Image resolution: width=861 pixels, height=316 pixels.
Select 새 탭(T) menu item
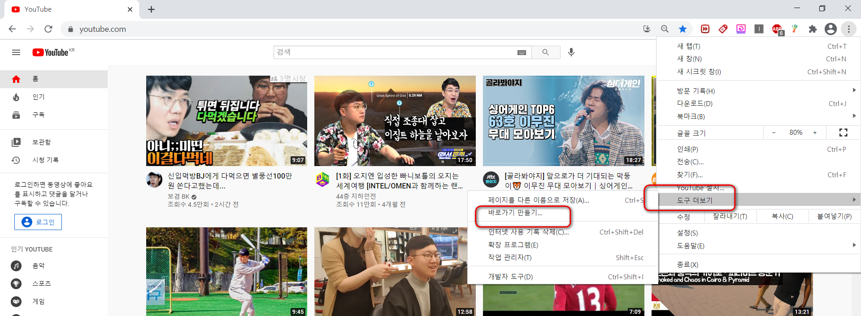pos(759,46)
